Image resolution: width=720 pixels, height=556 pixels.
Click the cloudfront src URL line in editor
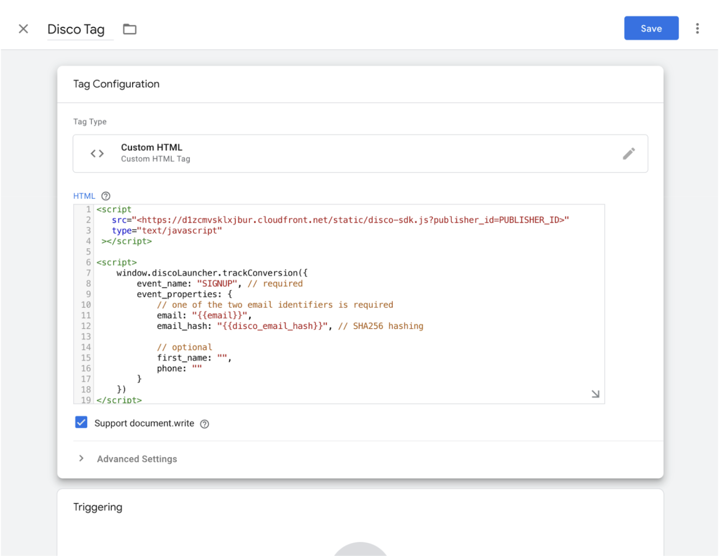[340, 220]
